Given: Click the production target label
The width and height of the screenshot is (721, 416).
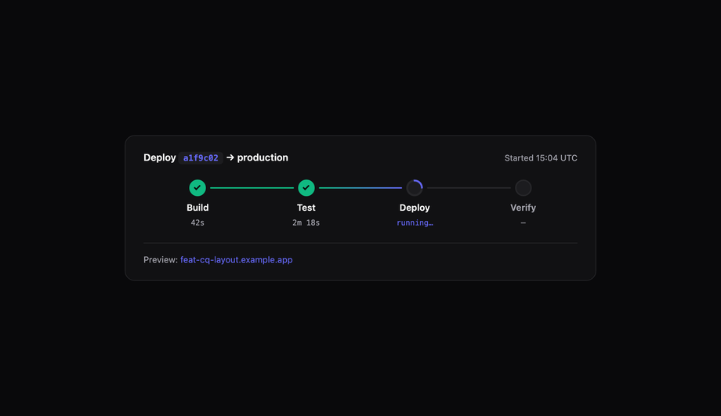Looking at the screenshot, I should click(262, 157).
